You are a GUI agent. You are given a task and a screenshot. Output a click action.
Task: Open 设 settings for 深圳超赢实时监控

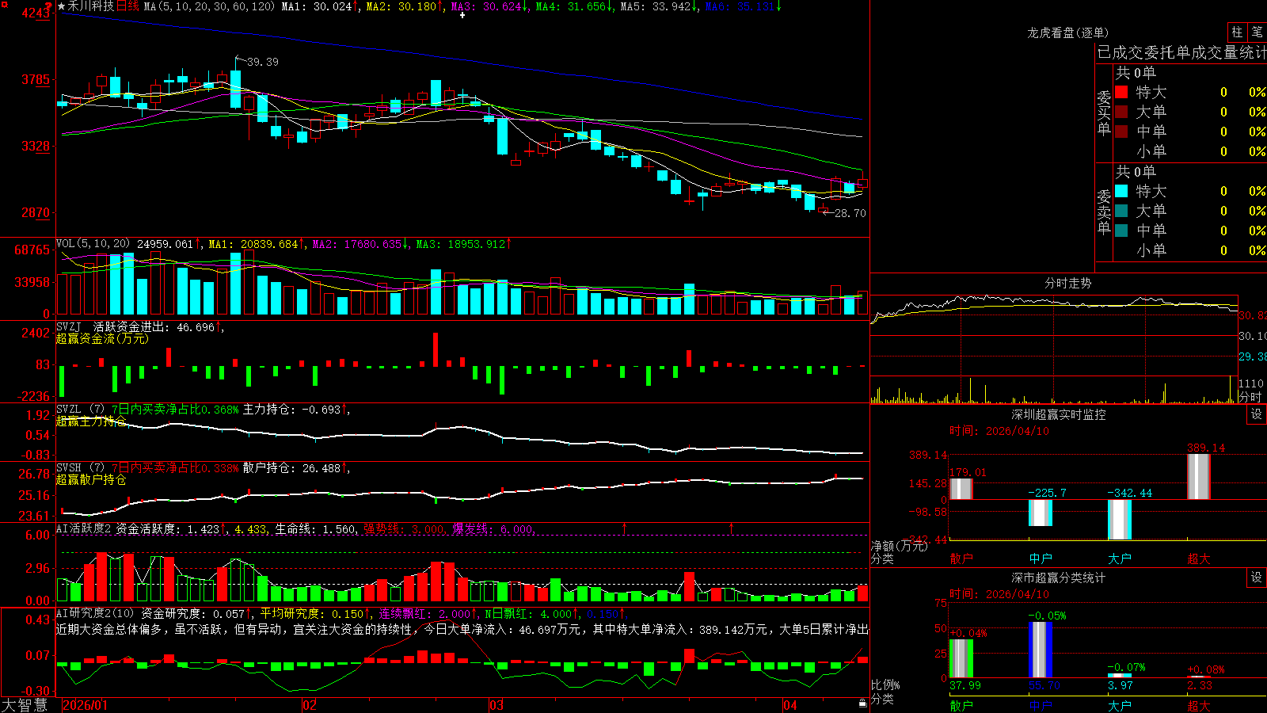click(1257, 414)
